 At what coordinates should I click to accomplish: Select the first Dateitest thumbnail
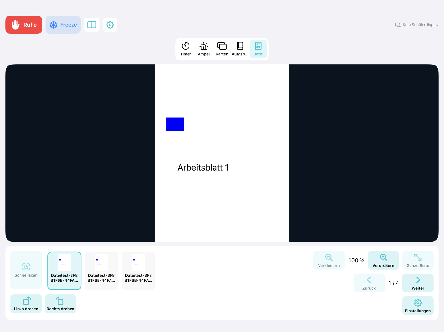64,271
